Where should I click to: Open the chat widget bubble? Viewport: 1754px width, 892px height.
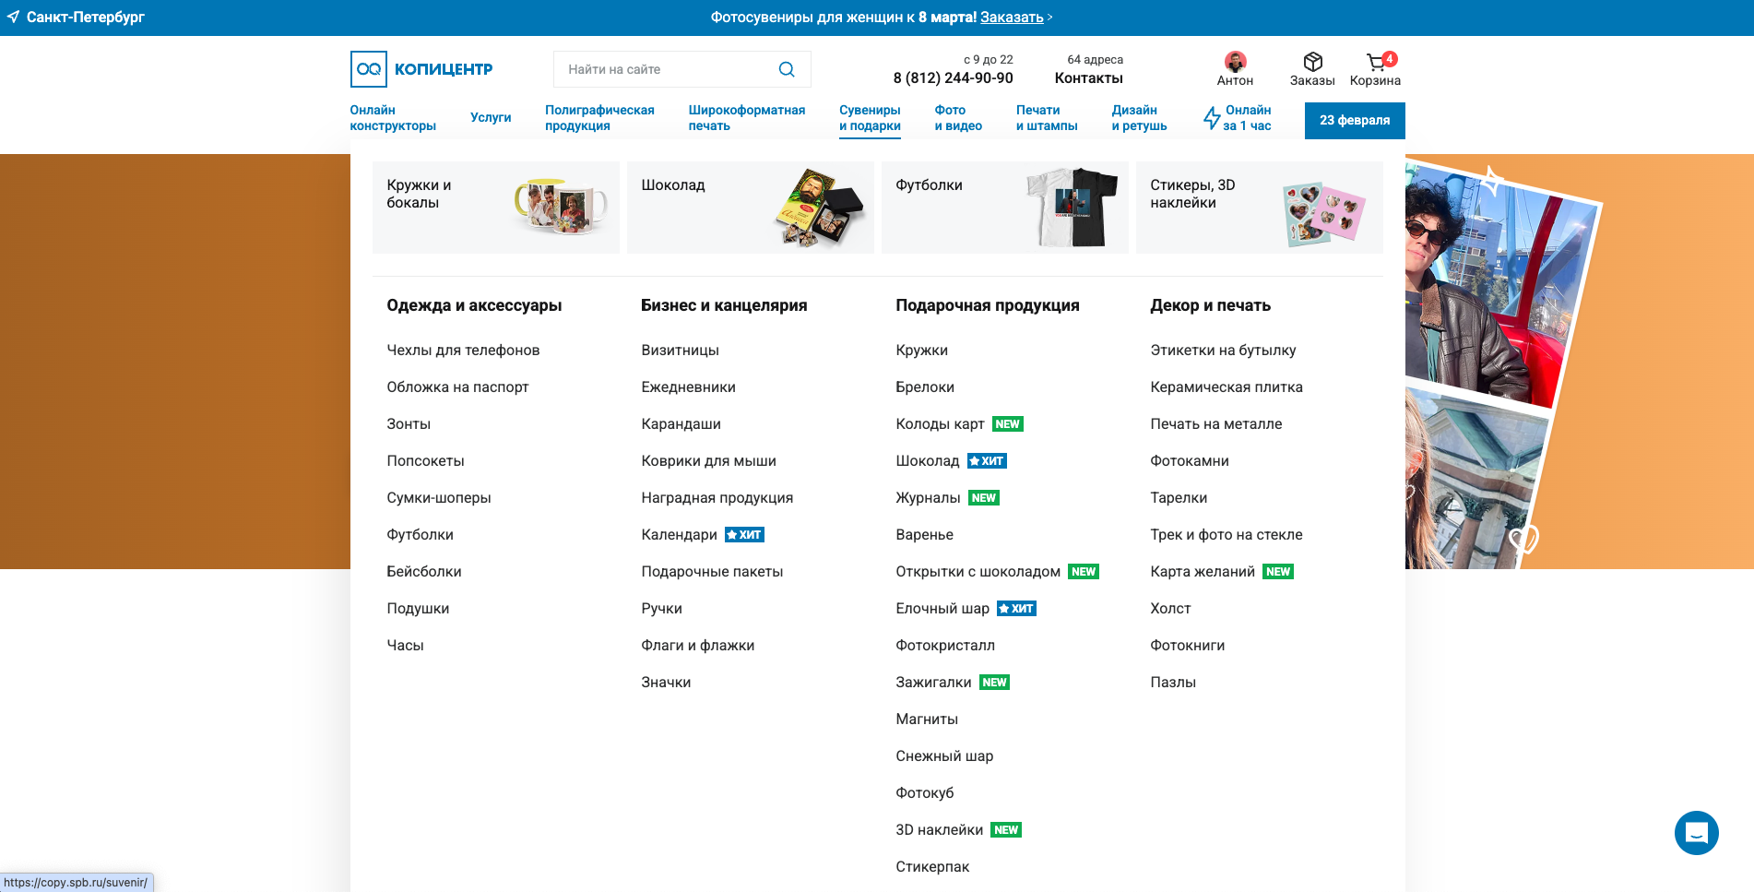coord(1696,833)
